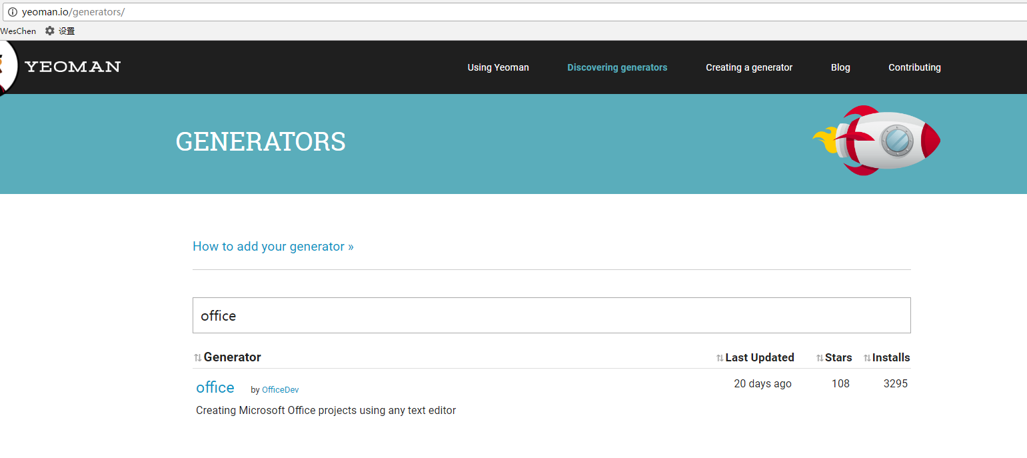This screenshot has height=458, width=1027.
Task: Follow 'How to add your generator »' link
Action: tap(273, 247)
